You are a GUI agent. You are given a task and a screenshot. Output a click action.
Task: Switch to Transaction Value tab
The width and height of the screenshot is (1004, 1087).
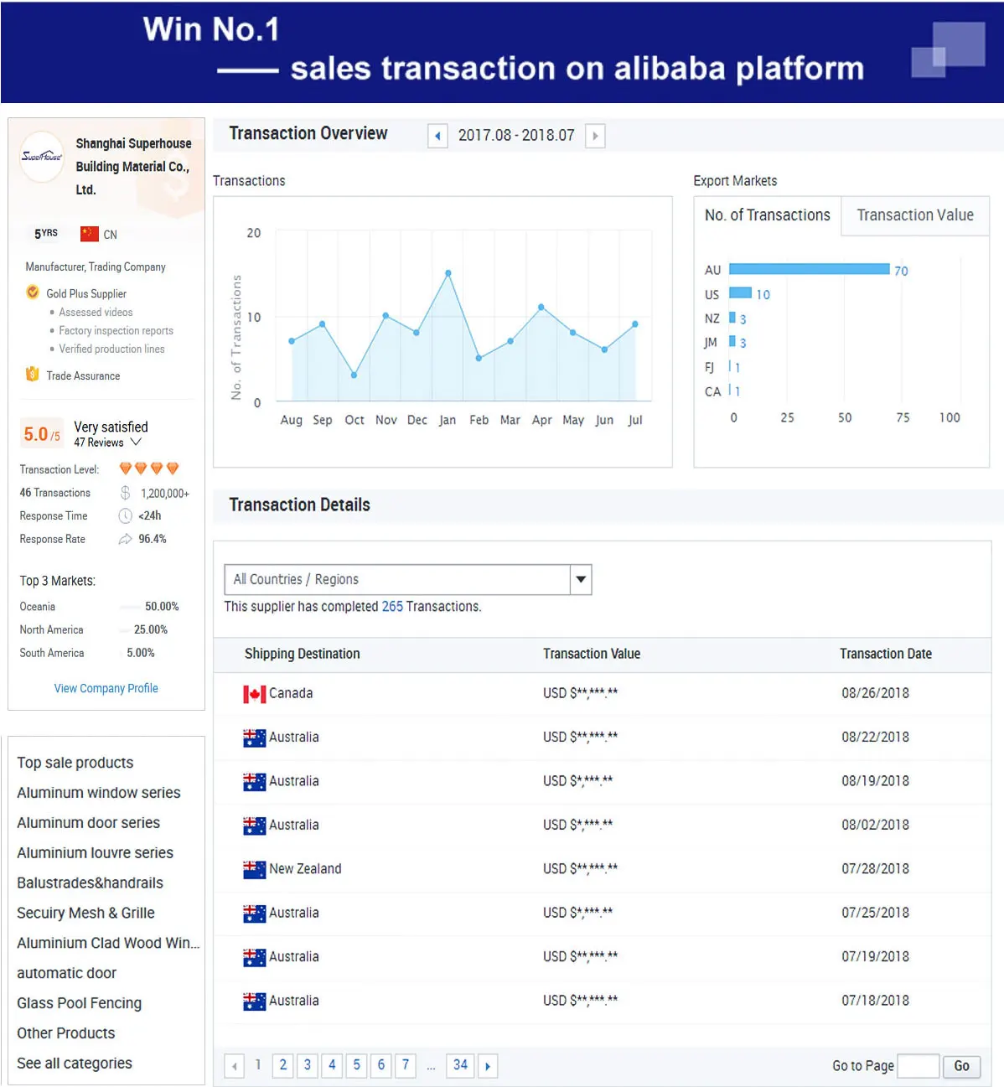pos(914,215)
